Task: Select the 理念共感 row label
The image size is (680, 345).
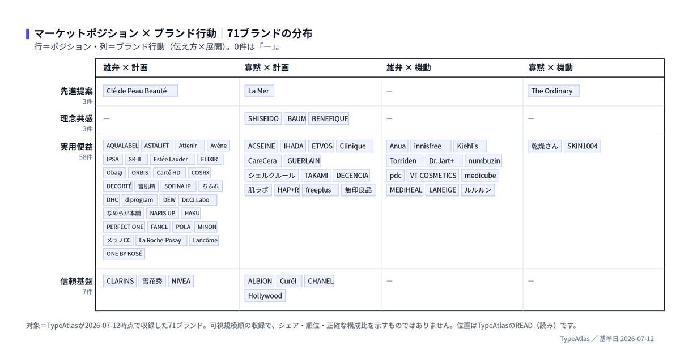Action: tap(76, 118)
